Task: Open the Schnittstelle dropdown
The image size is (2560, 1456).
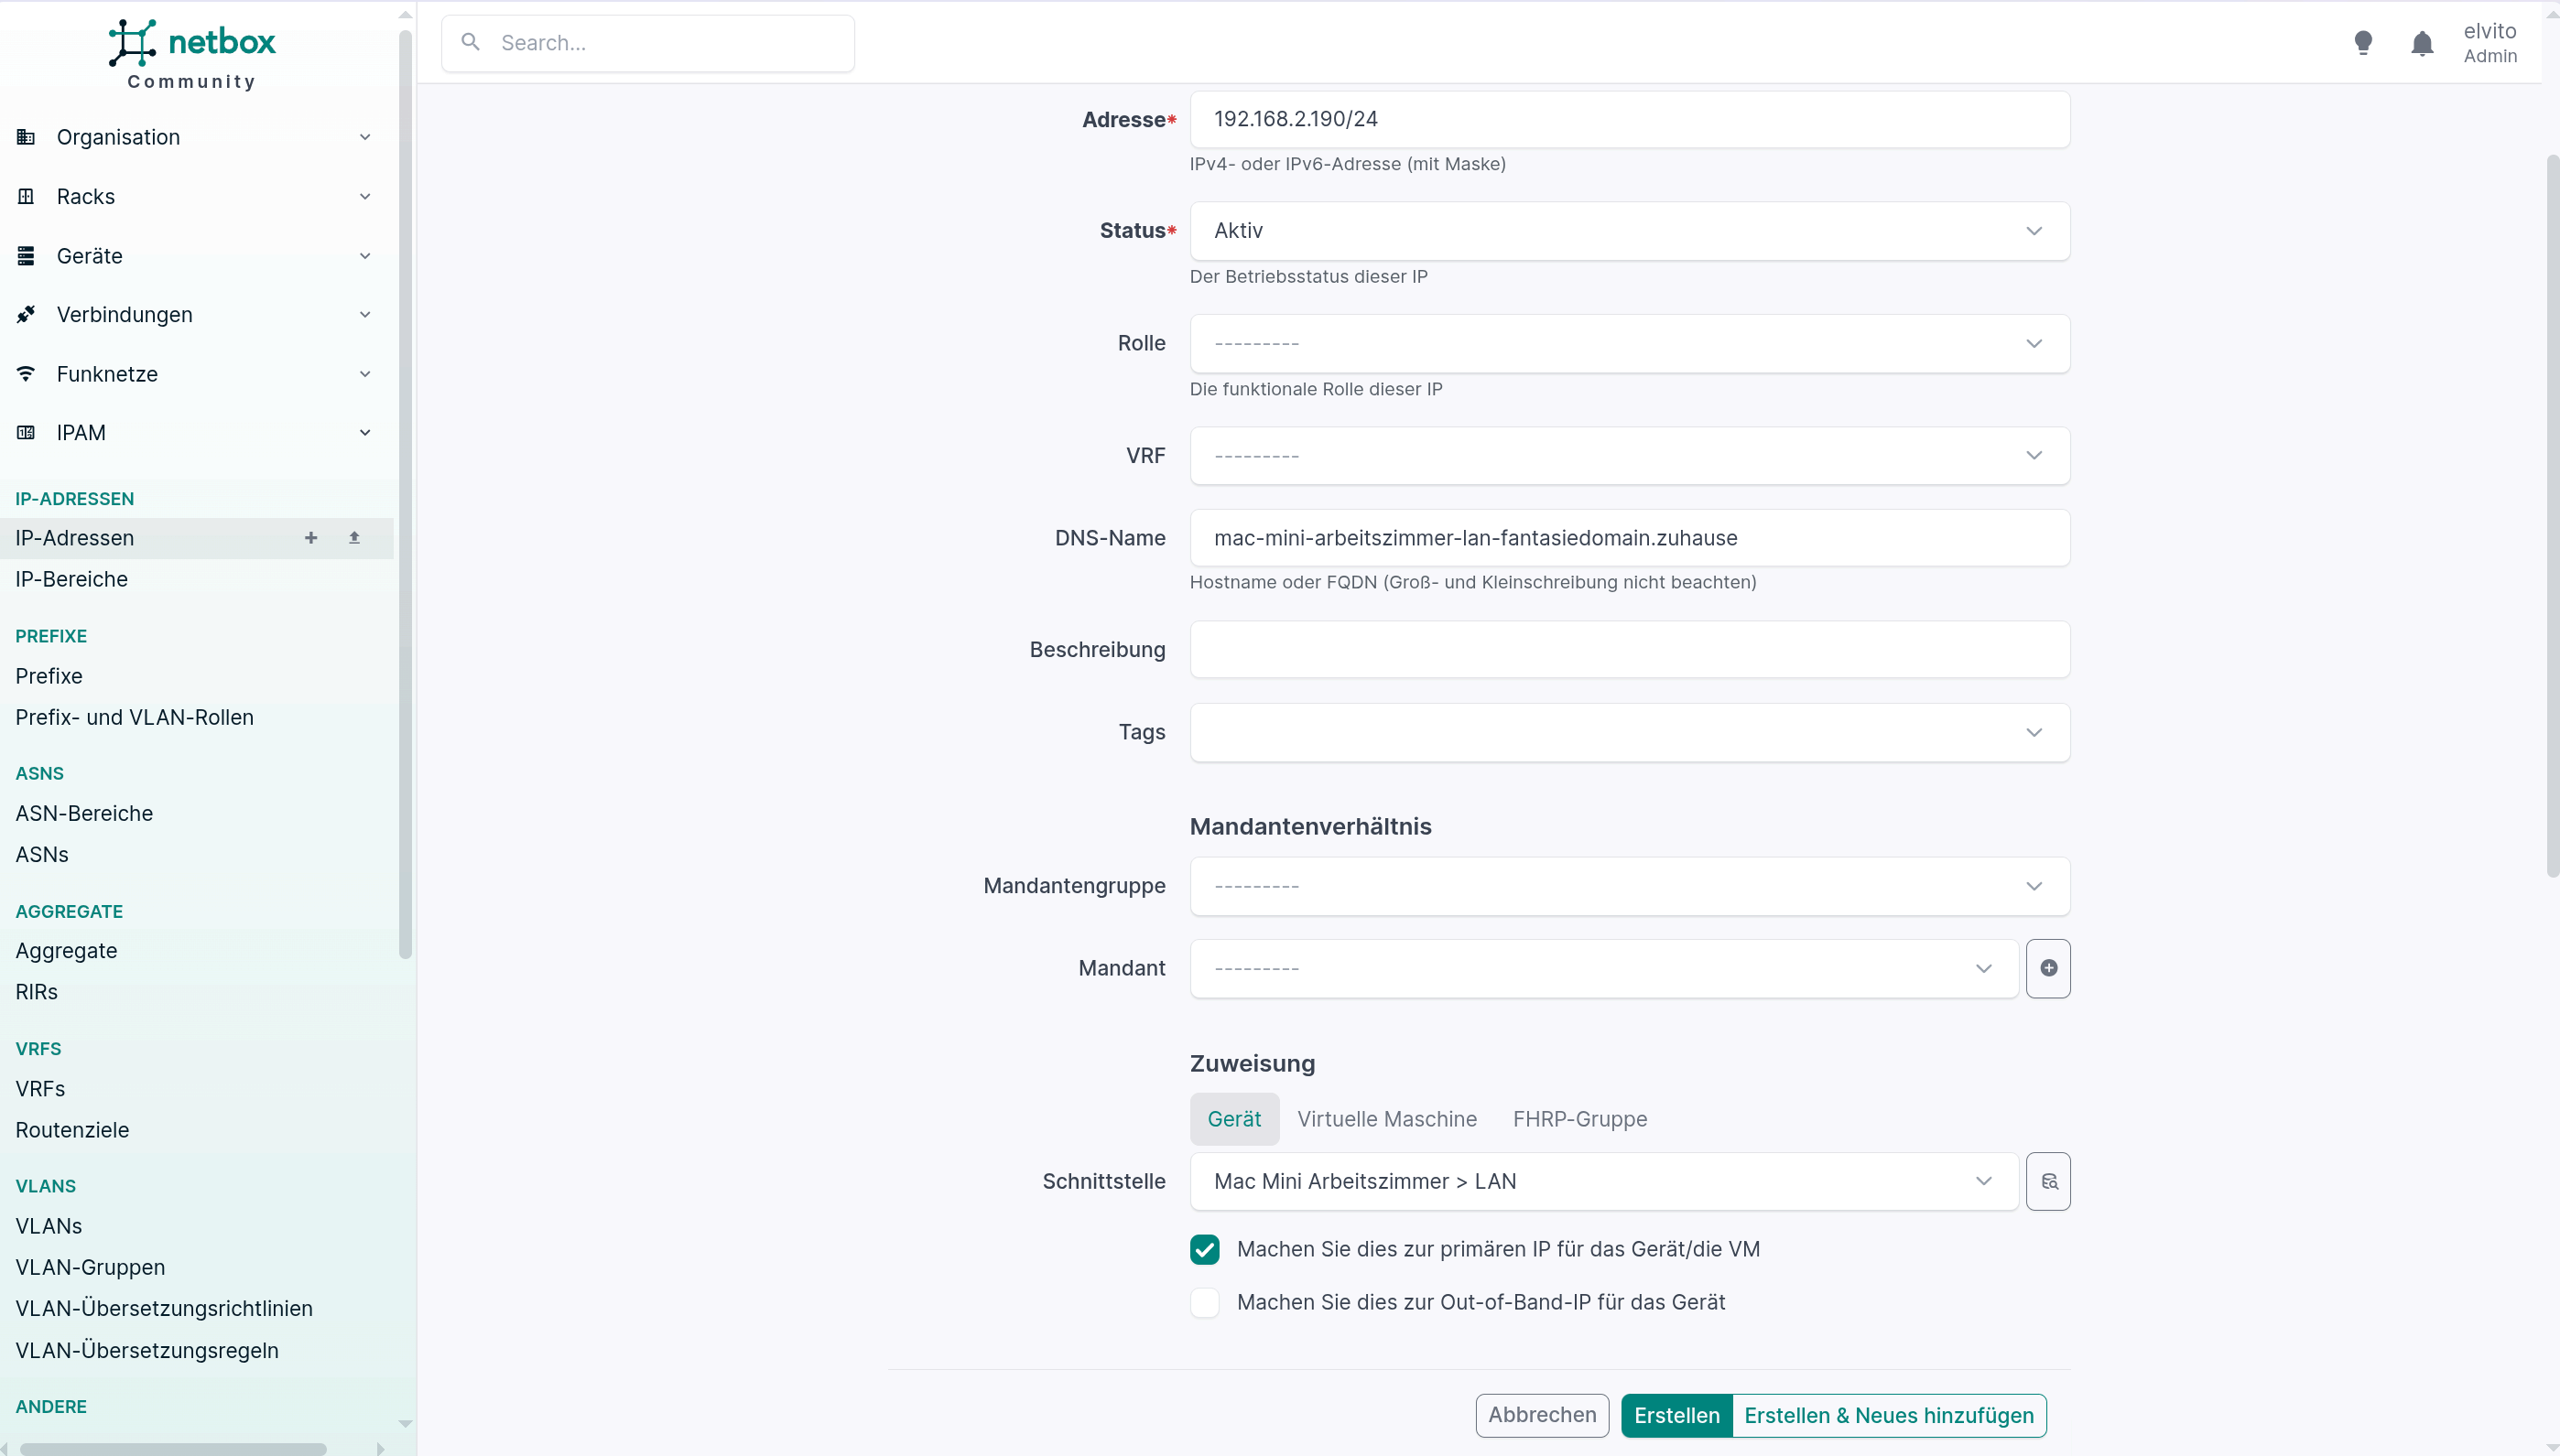Action: click(1603, 1181)
